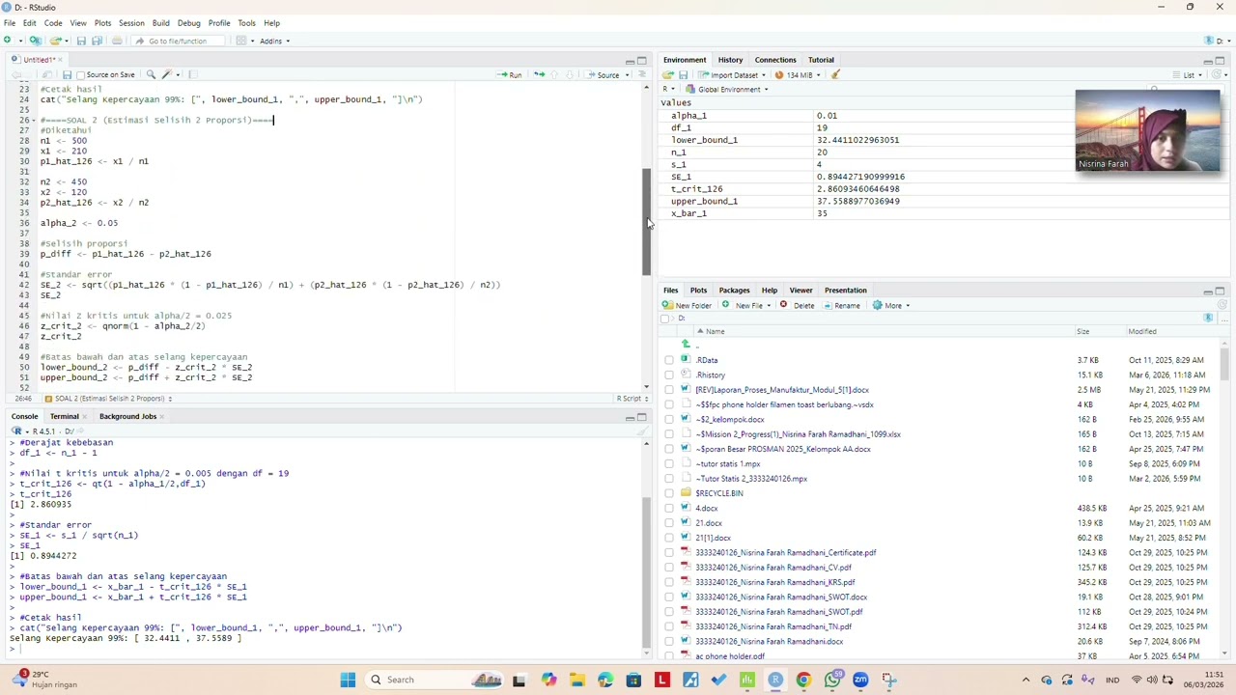Print the current file with the printer icon
This screenshot has width=1236, height=695.
117,41
